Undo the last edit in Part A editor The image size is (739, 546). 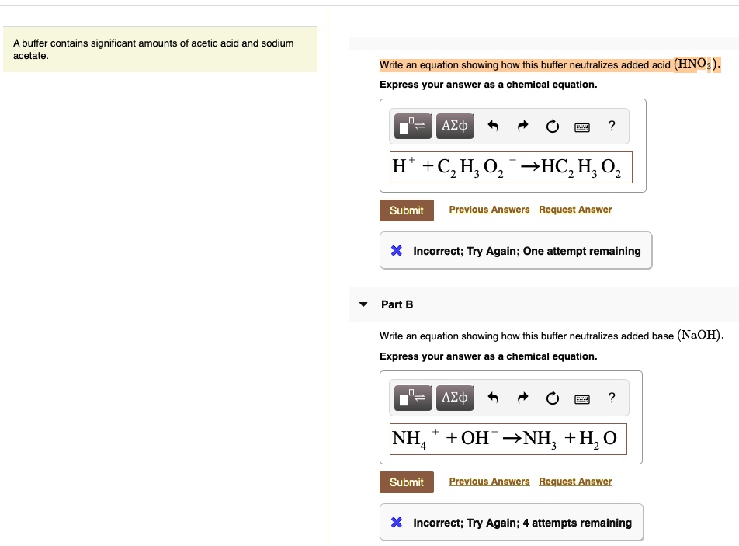(491, 126)
